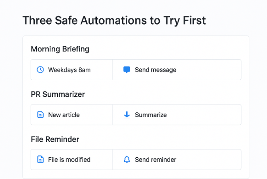Click divider between File is modified and Send reminder
Screen dimensions: 267x179
[112, 160]
